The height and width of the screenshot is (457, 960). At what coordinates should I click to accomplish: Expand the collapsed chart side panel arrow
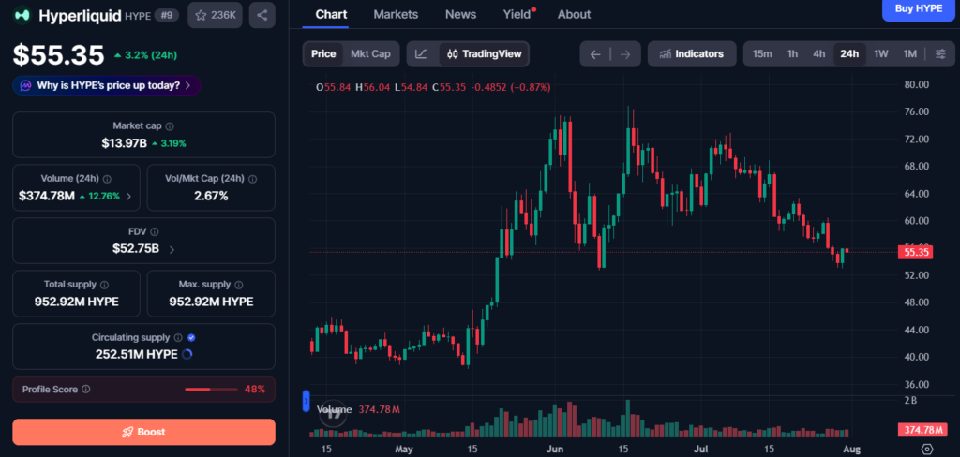pyautogui.click(x=307, y=402)
